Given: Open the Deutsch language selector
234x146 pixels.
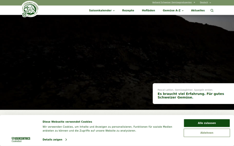Looking at the screenshot, I should (x=206, y=2).
